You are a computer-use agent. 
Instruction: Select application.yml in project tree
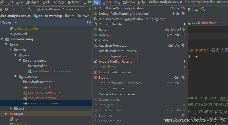tap(39, 87)
